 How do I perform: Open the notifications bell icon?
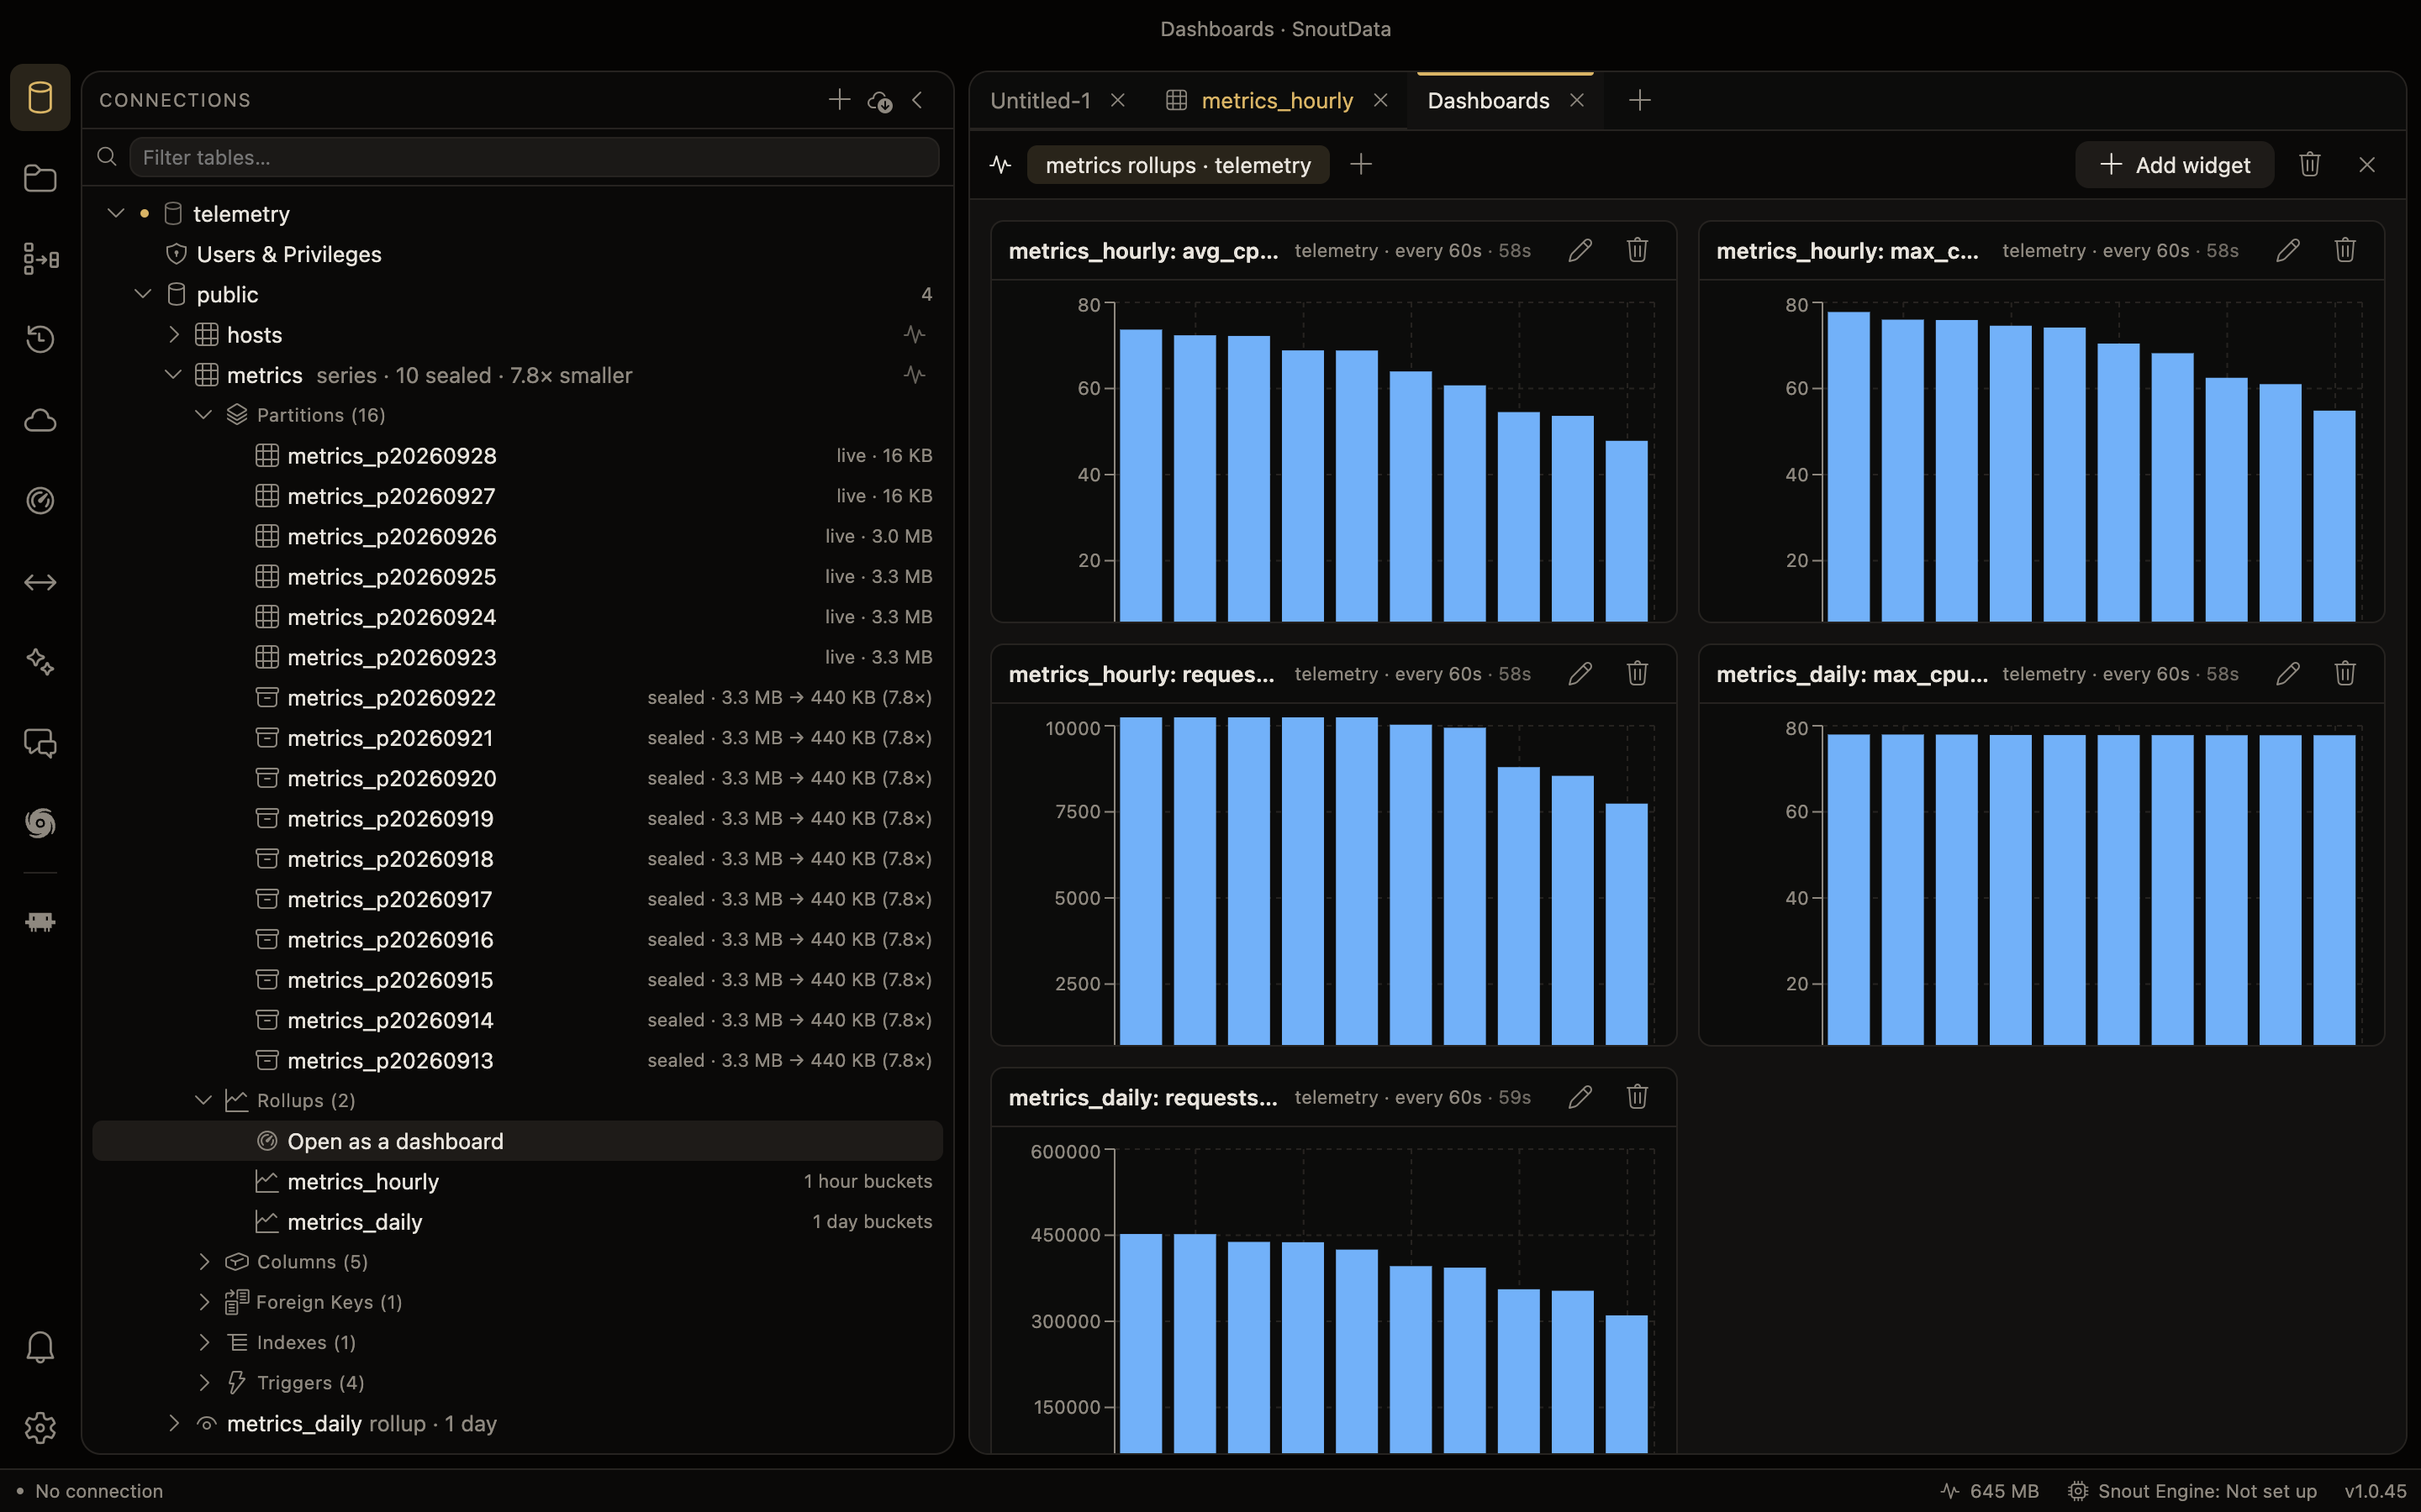tap(40, 1347)
